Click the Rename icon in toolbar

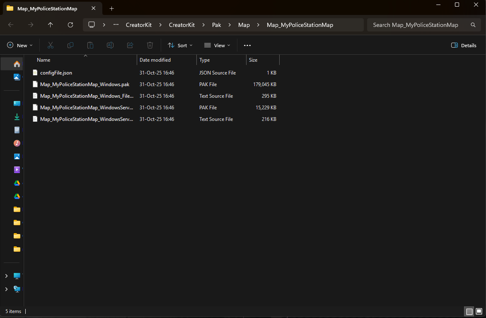point(110,45)
